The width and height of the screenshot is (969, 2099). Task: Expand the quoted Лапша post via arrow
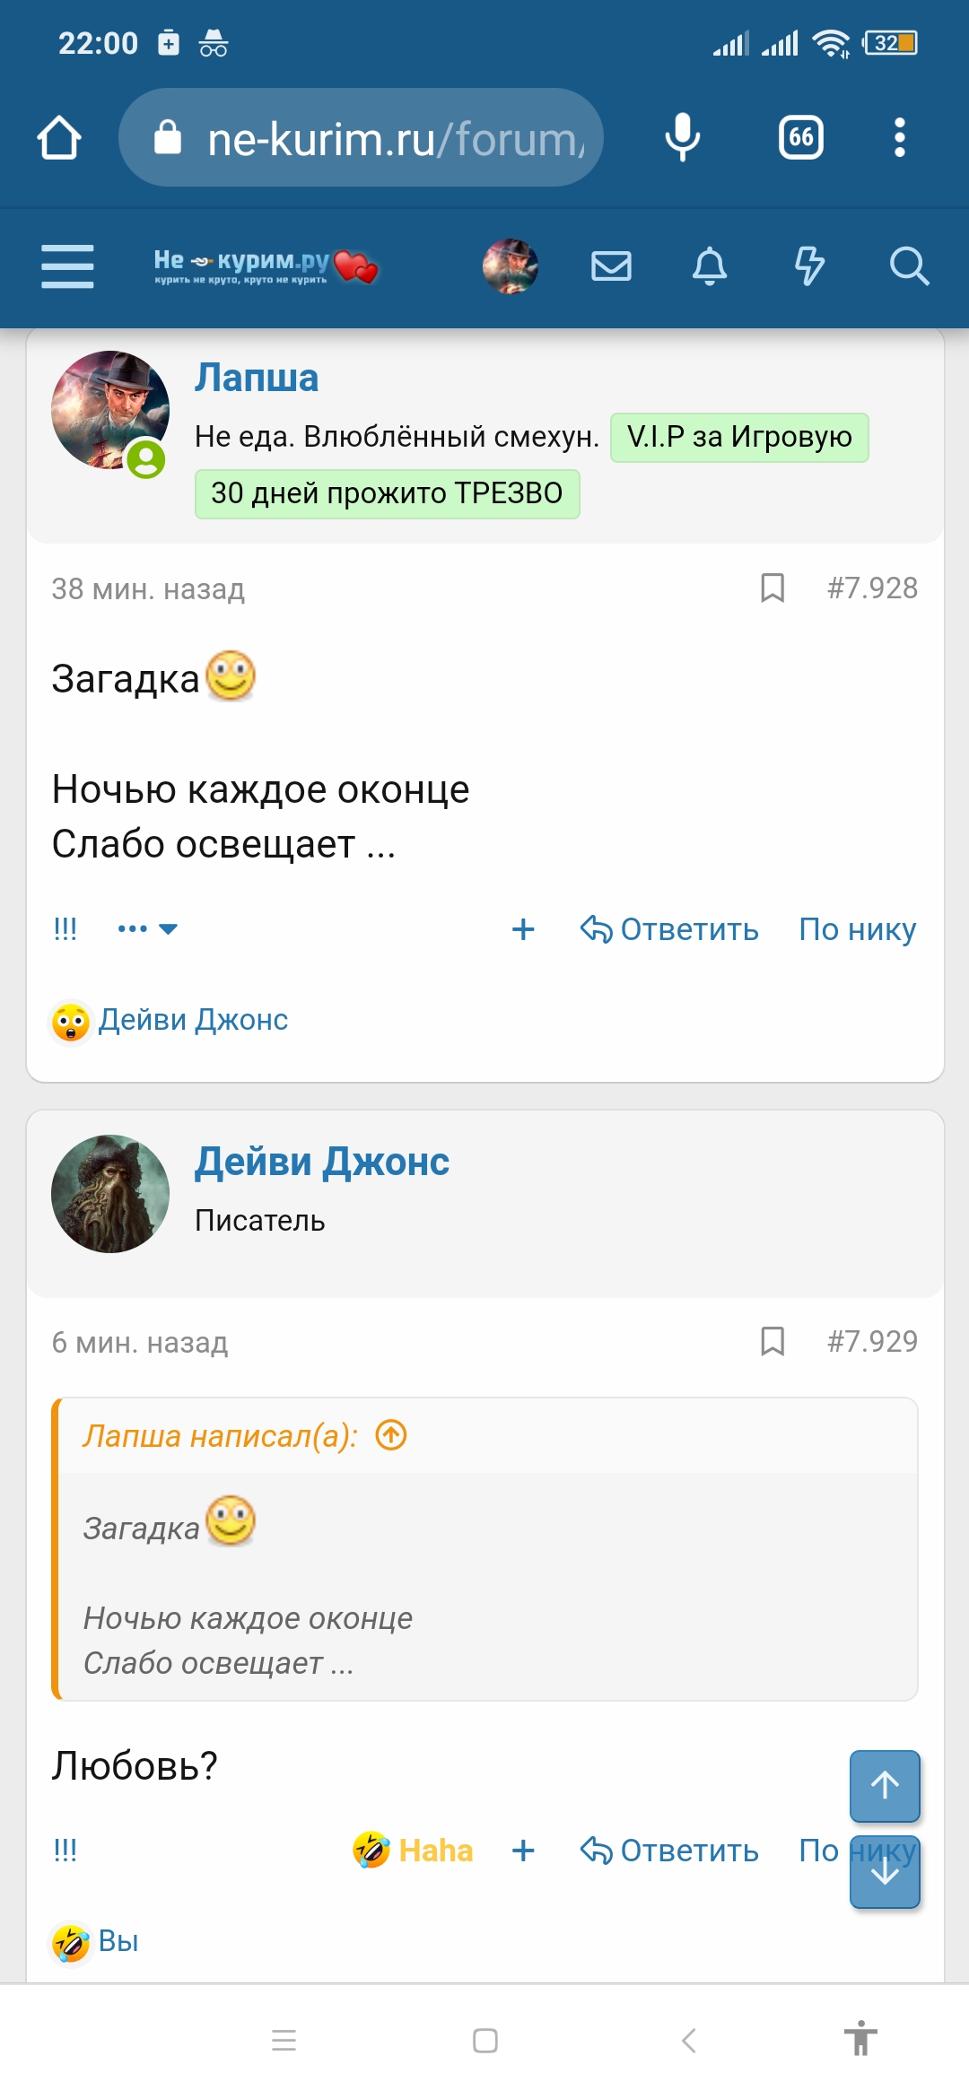(x=391, y=1435)
